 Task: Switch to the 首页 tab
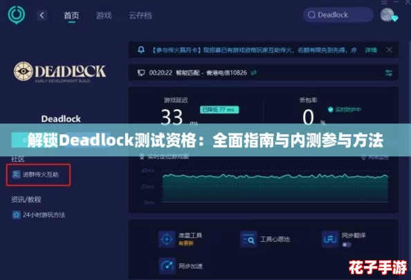[x=71, y=15]
